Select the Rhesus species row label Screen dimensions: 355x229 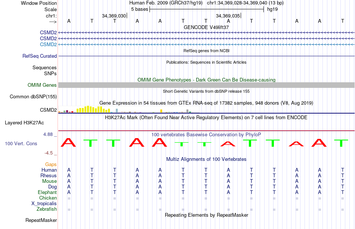49,175
